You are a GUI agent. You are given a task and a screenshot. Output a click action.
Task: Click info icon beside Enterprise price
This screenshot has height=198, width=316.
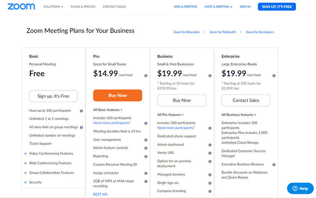[x=274, y=75]
